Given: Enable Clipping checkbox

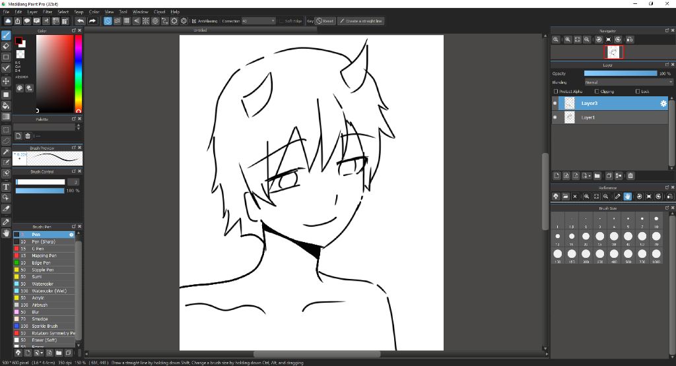Looking at the screenshot, I should 597,91.
